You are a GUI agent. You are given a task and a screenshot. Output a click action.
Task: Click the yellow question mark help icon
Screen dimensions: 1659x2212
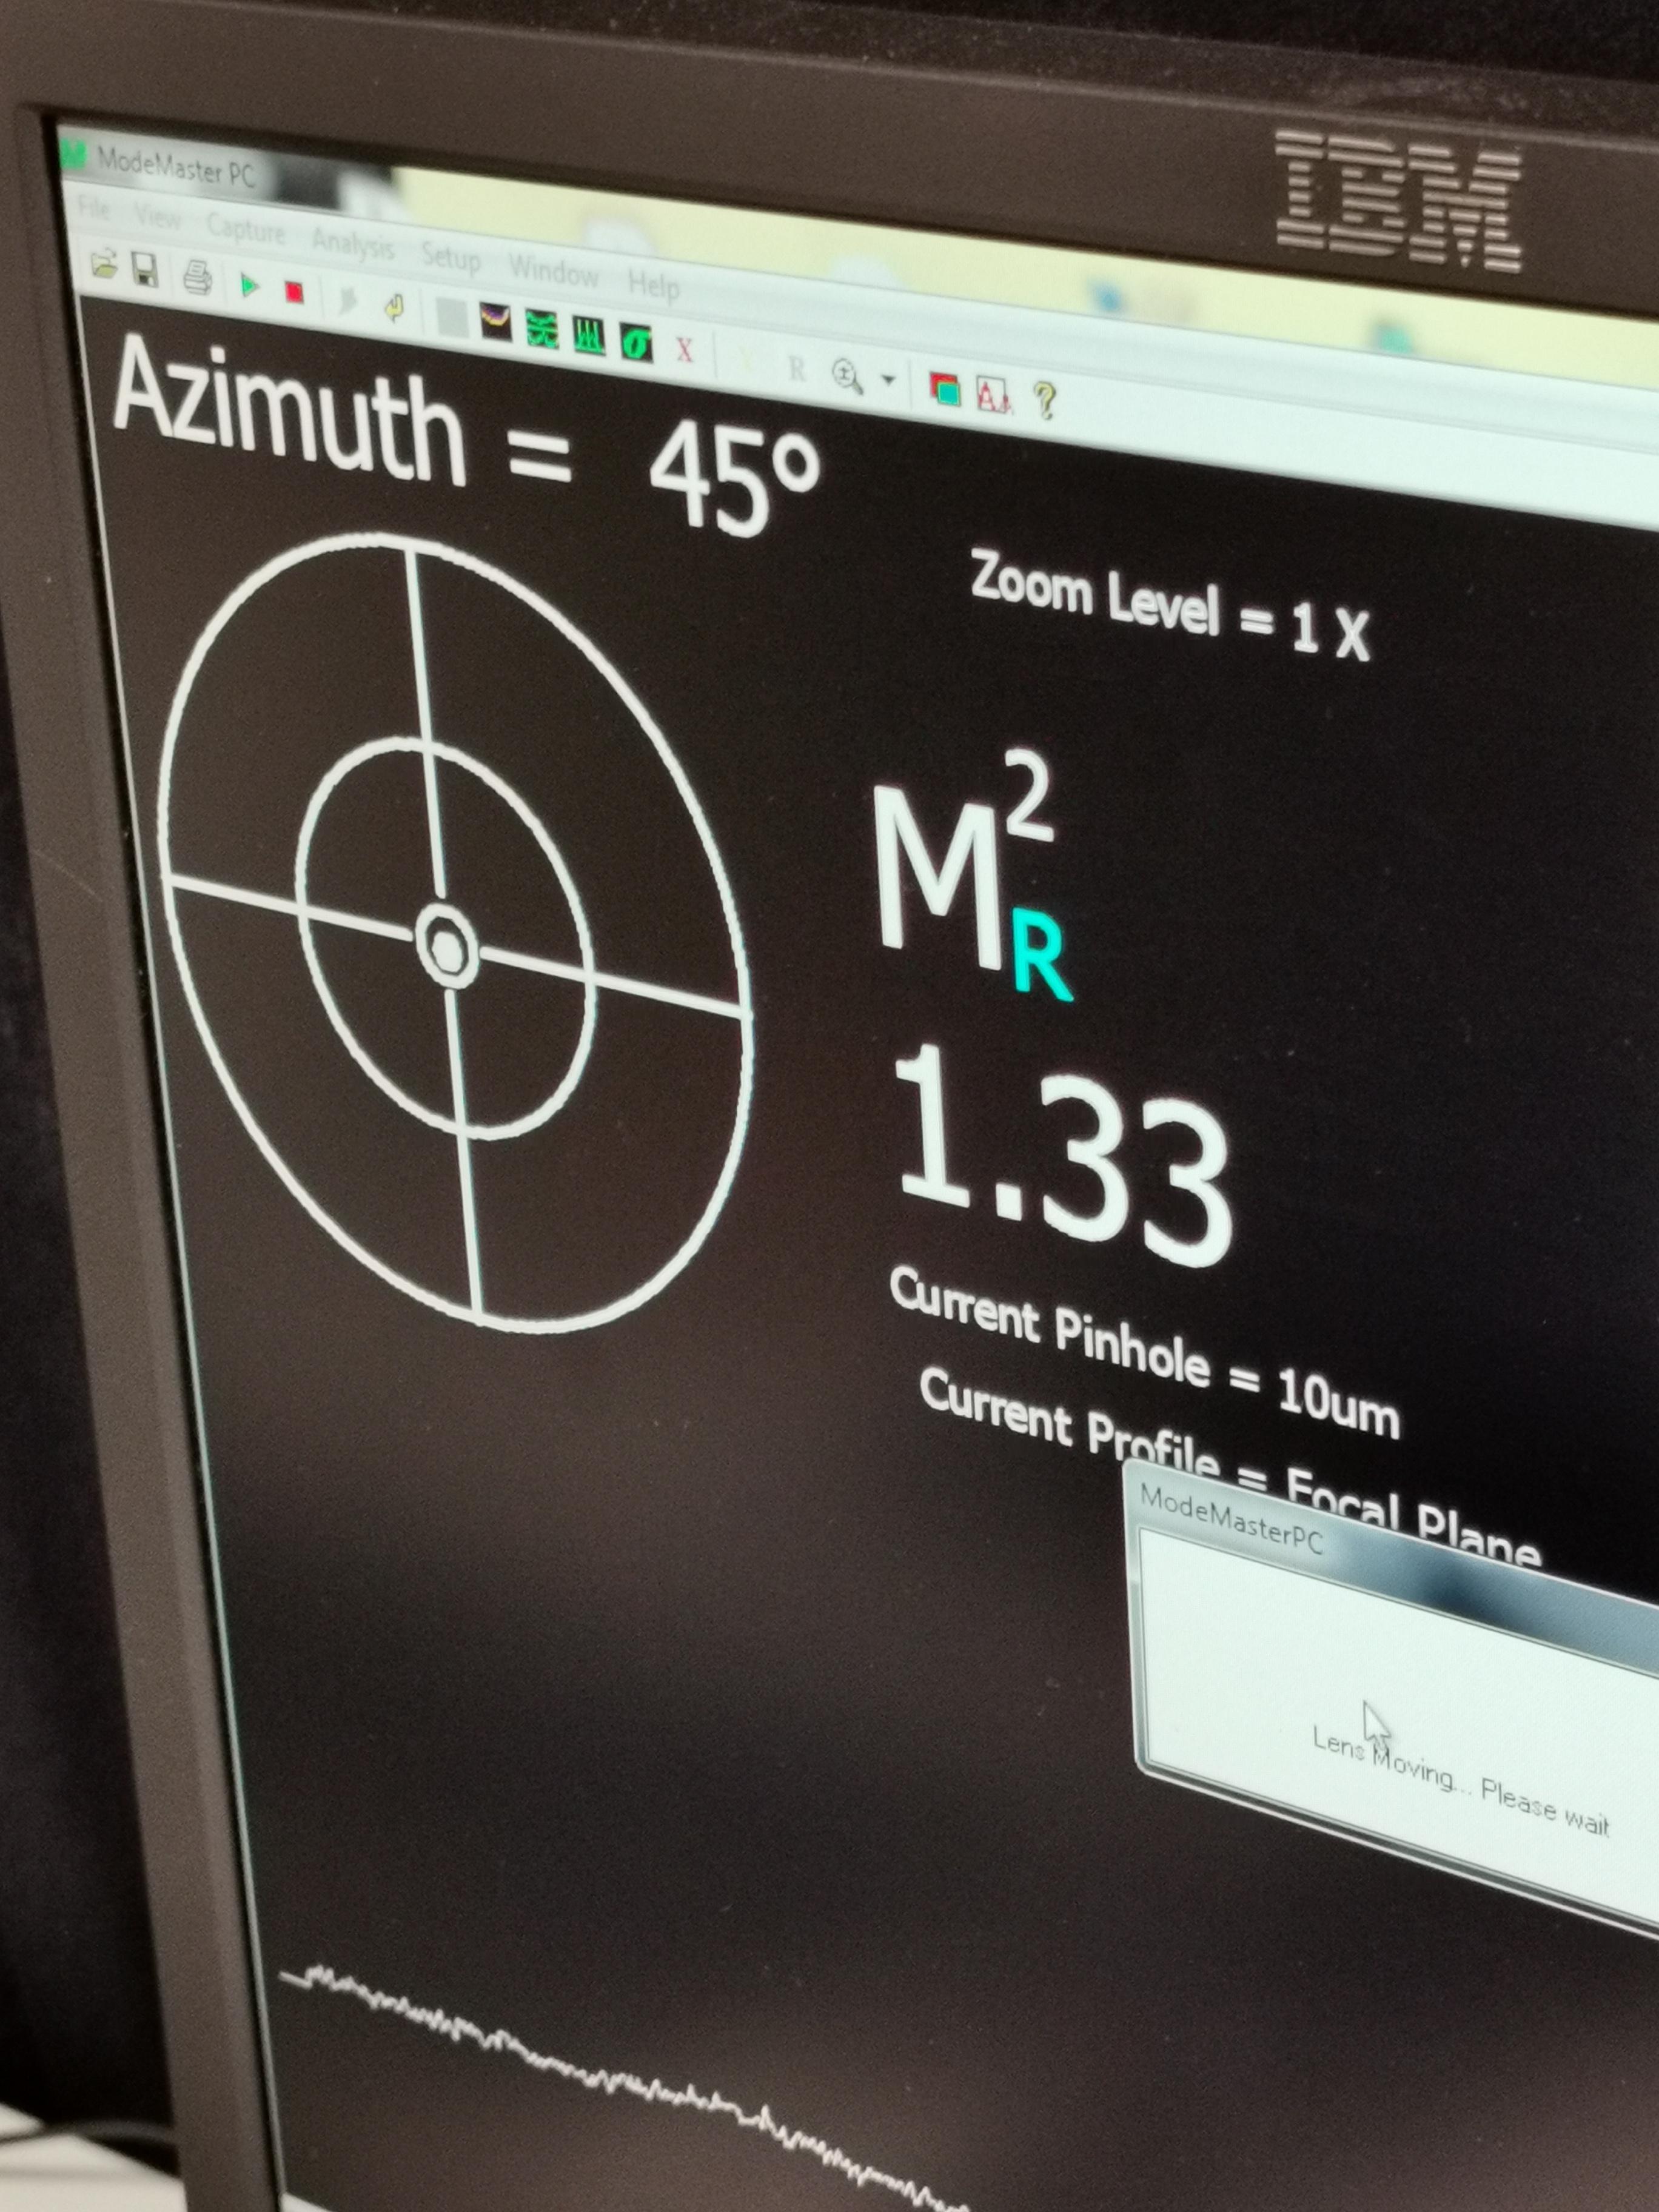(x=1045, y=403)
